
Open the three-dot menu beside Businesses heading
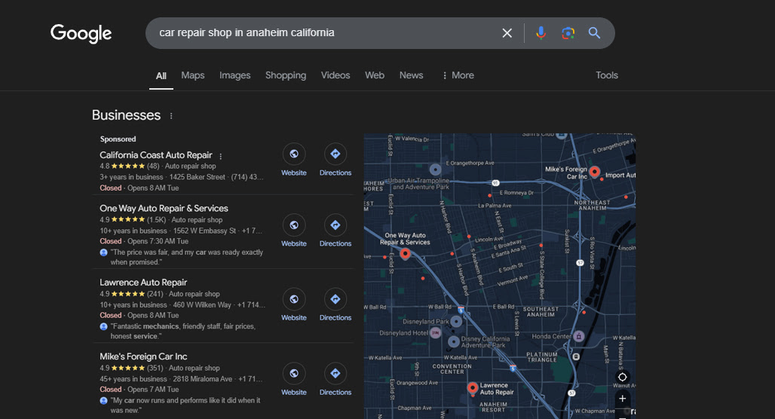point(171,115)
